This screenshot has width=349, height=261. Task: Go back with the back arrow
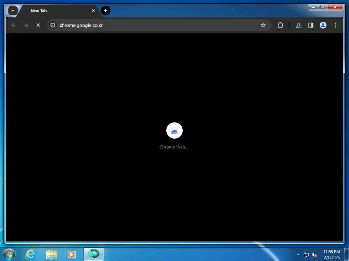pyautogui.click(x=14, y=25)
